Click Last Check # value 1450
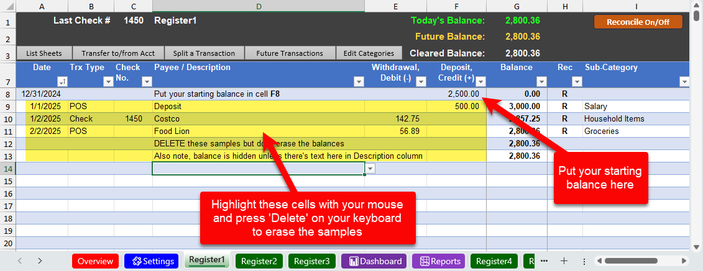The image size is (703, 271). pos(134,20)
